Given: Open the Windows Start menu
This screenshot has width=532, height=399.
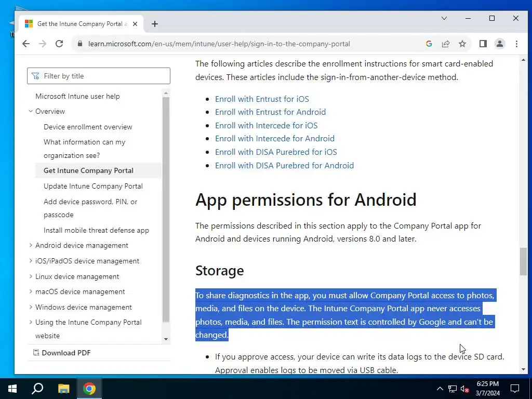Looking at the screenshot, I should coord(12,389).
